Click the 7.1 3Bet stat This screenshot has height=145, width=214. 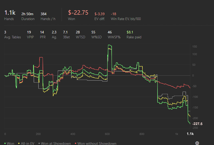pos(65,32)
